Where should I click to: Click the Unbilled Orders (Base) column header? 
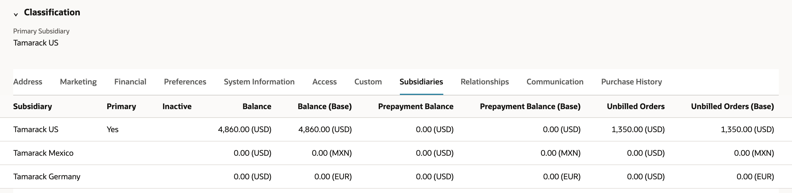732,106
